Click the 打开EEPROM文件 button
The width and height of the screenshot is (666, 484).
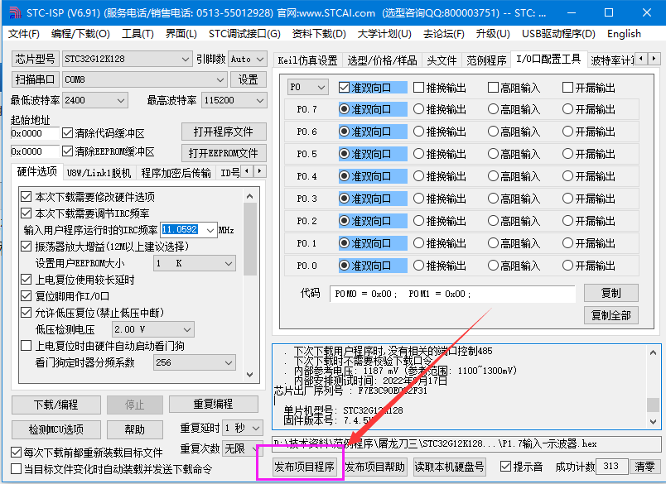pos(224,153)
